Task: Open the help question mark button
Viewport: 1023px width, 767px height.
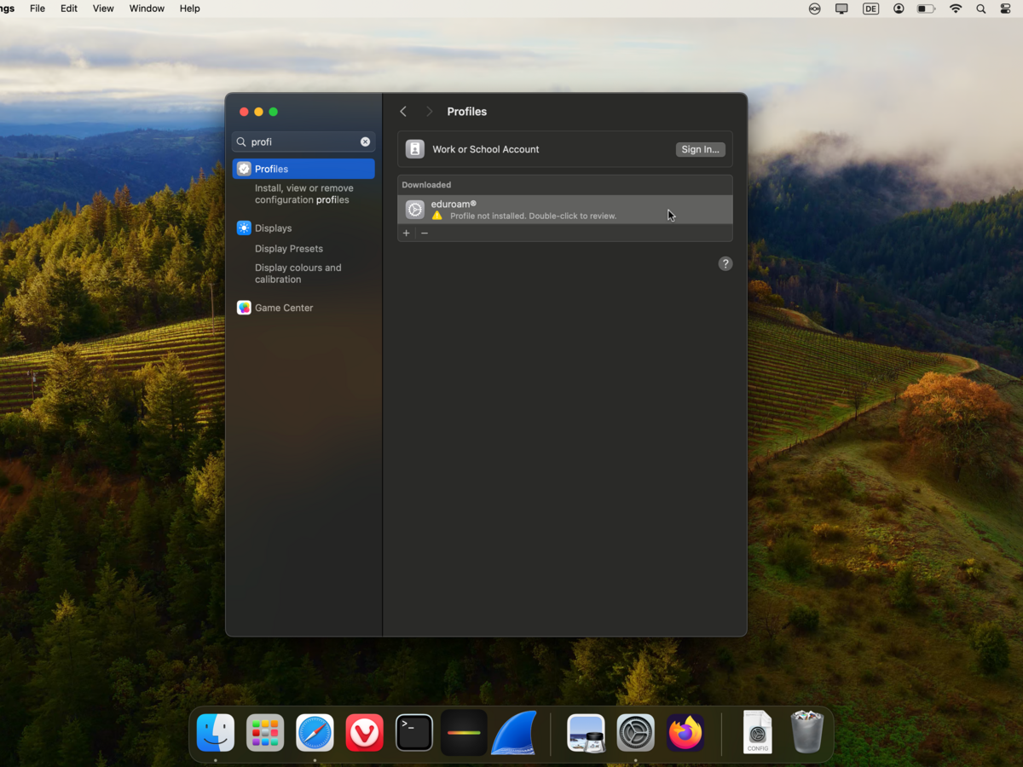Action: (725, 264)
